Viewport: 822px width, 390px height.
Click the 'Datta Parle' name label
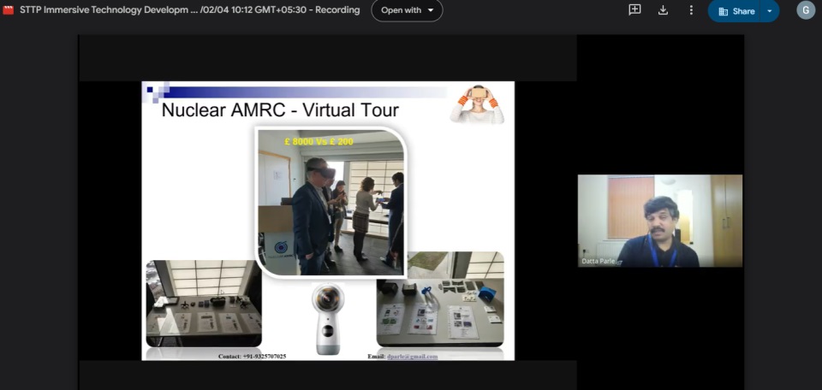click(598, 261)
